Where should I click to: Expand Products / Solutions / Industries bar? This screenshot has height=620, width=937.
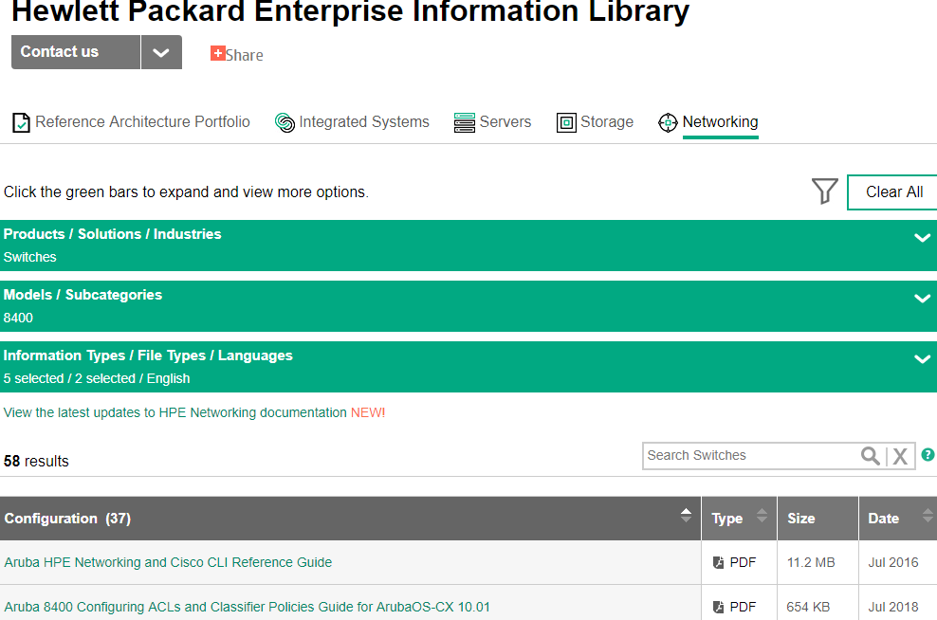(468, 245)
